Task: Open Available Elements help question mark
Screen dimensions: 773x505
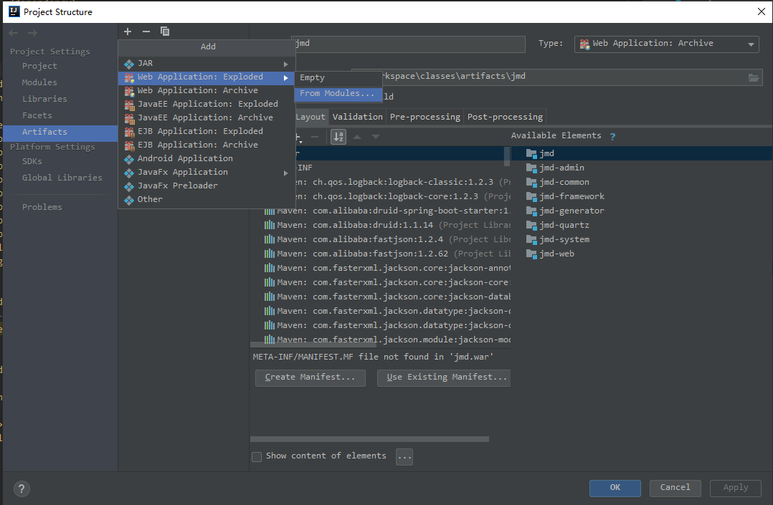Action: (x=612, y=137)
